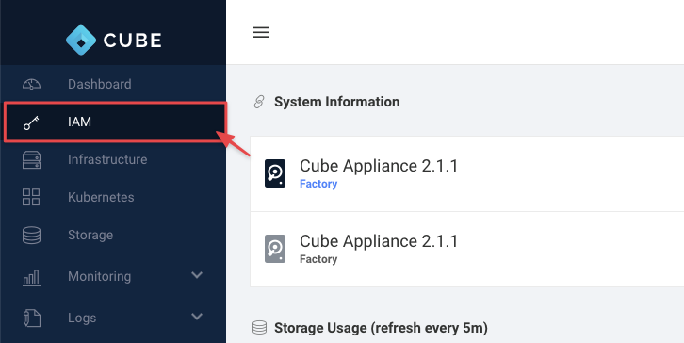The image size is (684, 343).
Task: Open the Kubernetes menu item
Action: (113, 197)
